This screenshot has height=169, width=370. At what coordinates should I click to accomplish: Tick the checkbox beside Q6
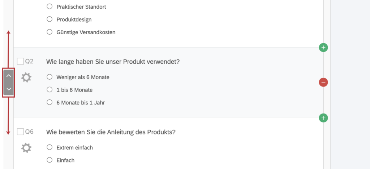pos(20,132)
